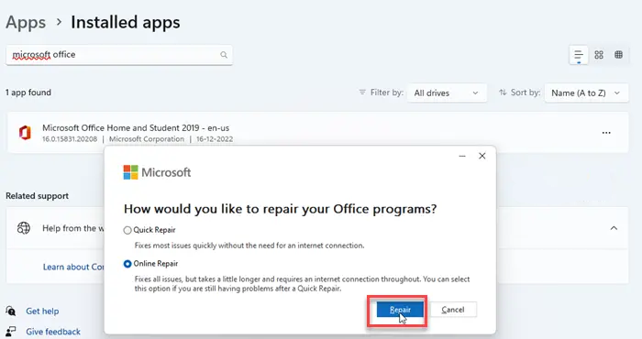Click the Get help icon

pos(11,312)
